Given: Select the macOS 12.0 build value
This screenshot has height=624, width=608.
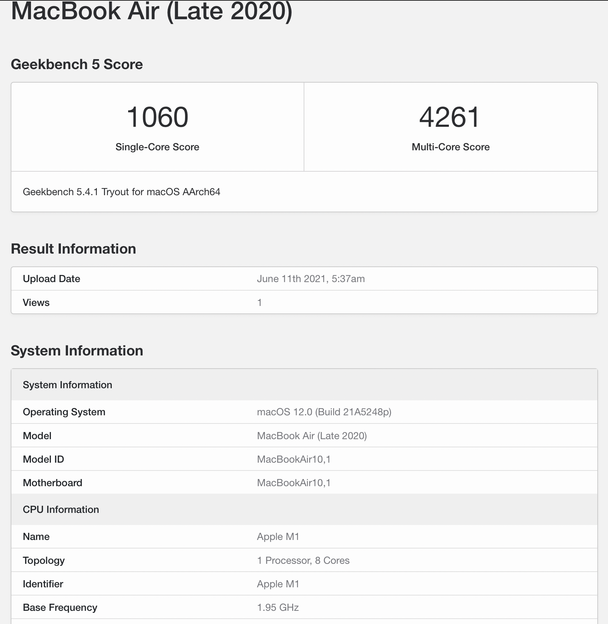Looking at the screenshot, I should point(324,412).
